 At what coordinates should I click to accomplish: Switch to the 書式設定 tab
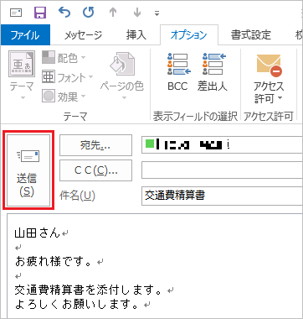[x=251, y=35]
